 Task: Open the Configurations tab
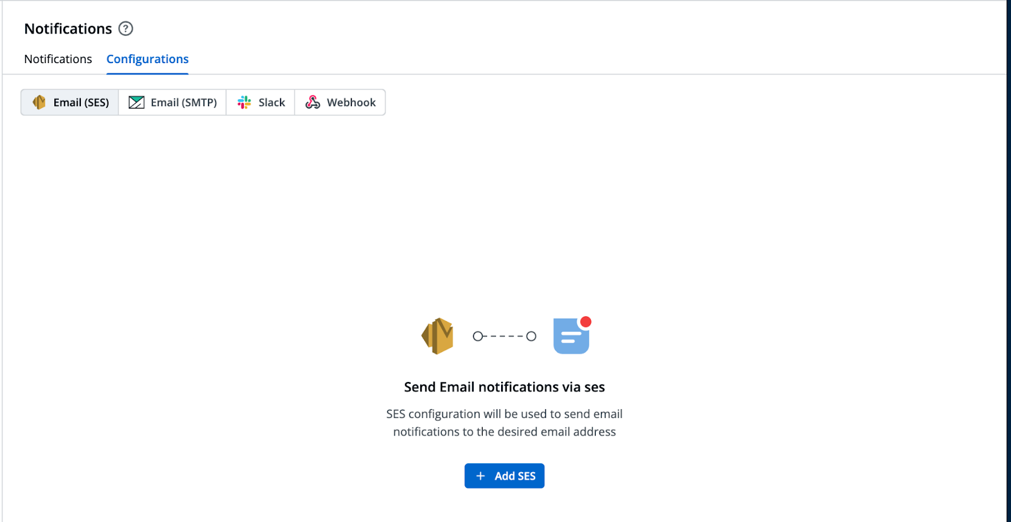[147, 59]
